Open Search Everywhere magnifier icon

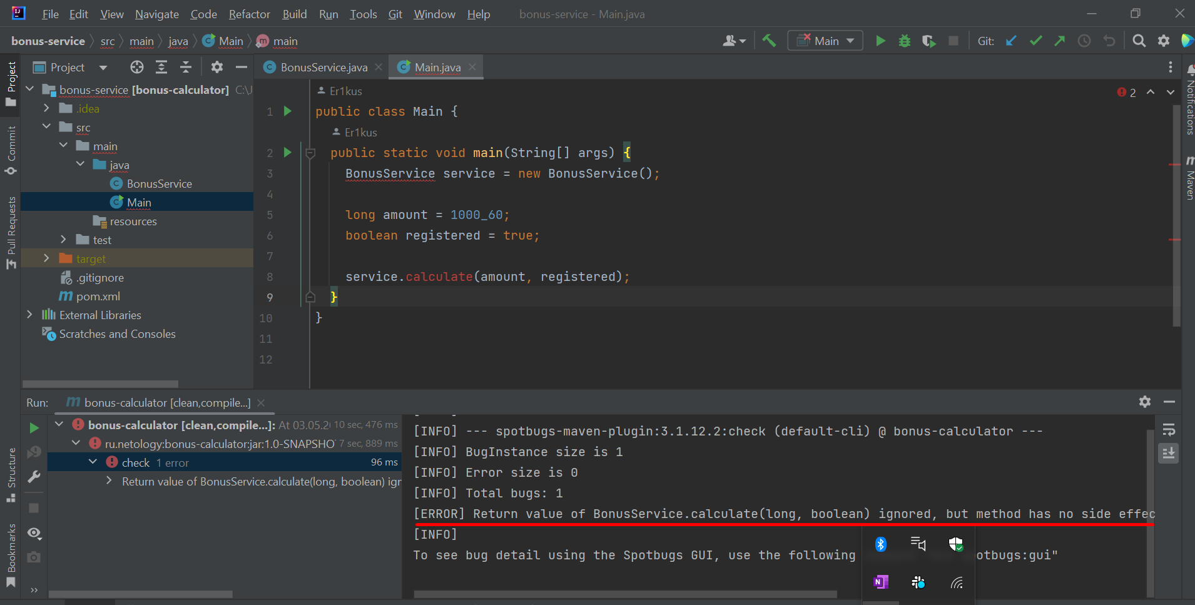(x=1139, y=40)
